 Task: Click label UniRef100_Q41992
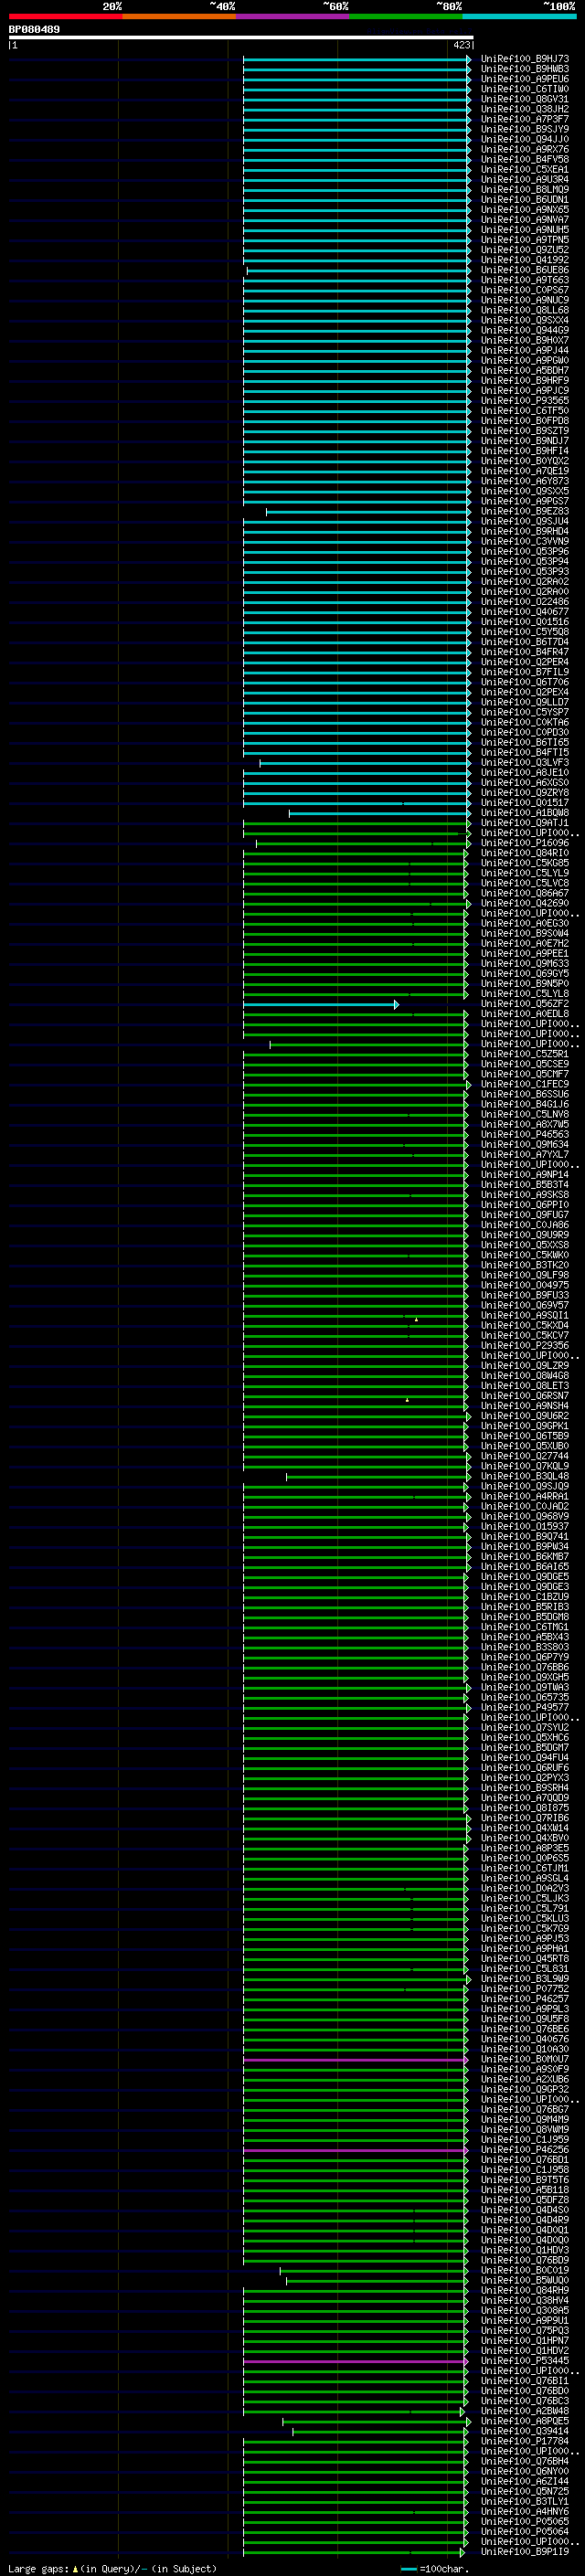click(524, 260)
